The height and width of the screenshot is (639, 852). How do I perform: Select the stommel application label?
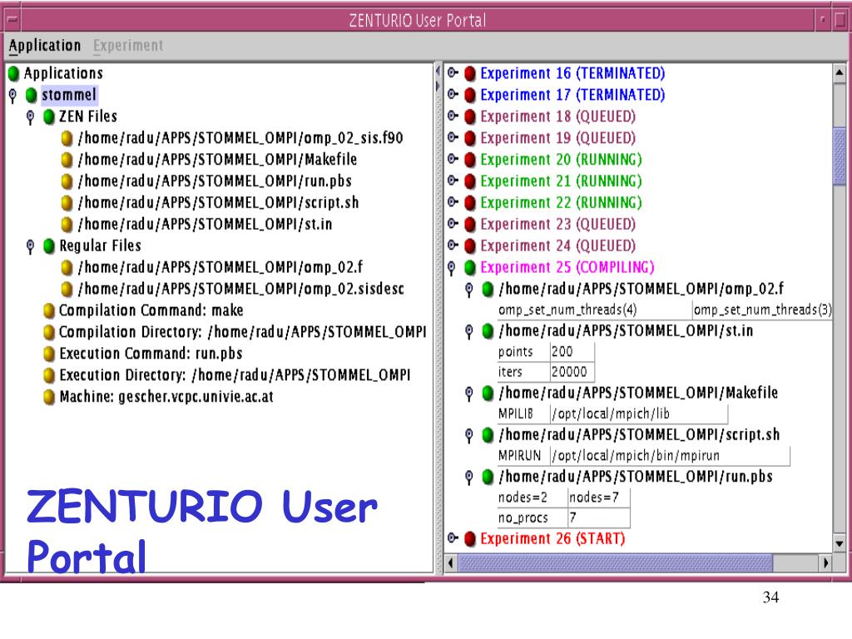coord(69,95)
